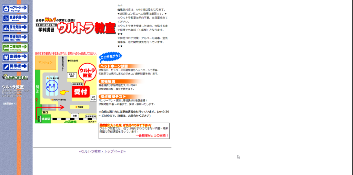Image resolution: width=353 pixels, height=175 pixels.
Task: Open the 交通手段 Access page
Action: [x=15, y=19]
